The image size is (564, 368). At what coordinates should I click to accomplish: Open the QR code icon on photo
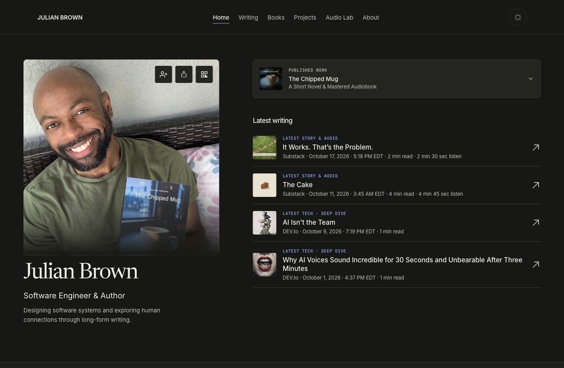(204, 74)
